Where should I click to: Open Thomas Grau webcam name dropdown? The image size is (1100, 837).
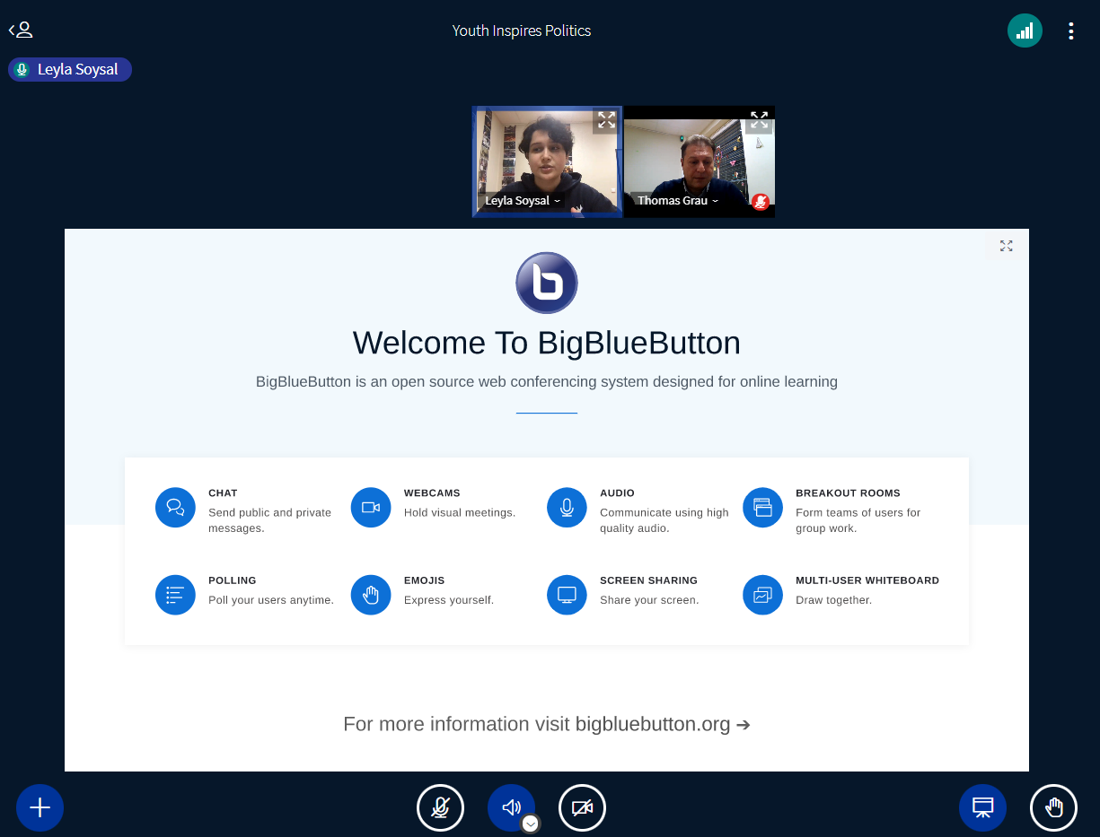pos(678,201)
